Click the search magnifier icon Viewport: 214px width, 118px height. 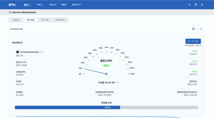click(194, 29)
